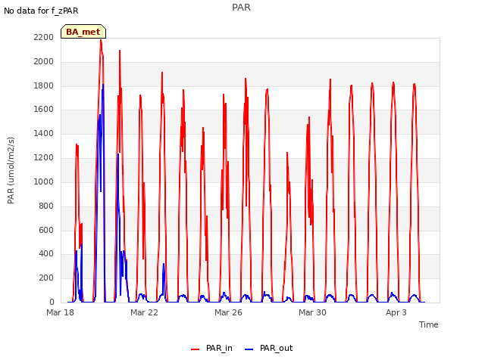485x363 pixels.
Task: Click the 'PAR (umol/m2/s)' y-axis title
Action: click(x=11, y=170)
